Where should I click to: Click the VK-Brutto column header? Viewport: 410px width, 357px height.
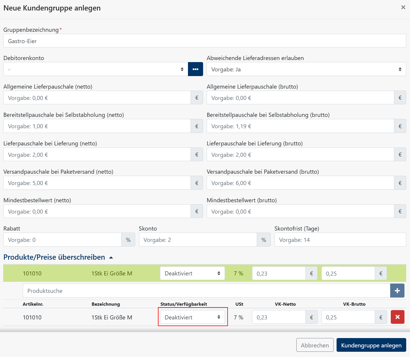pos(354,304)
